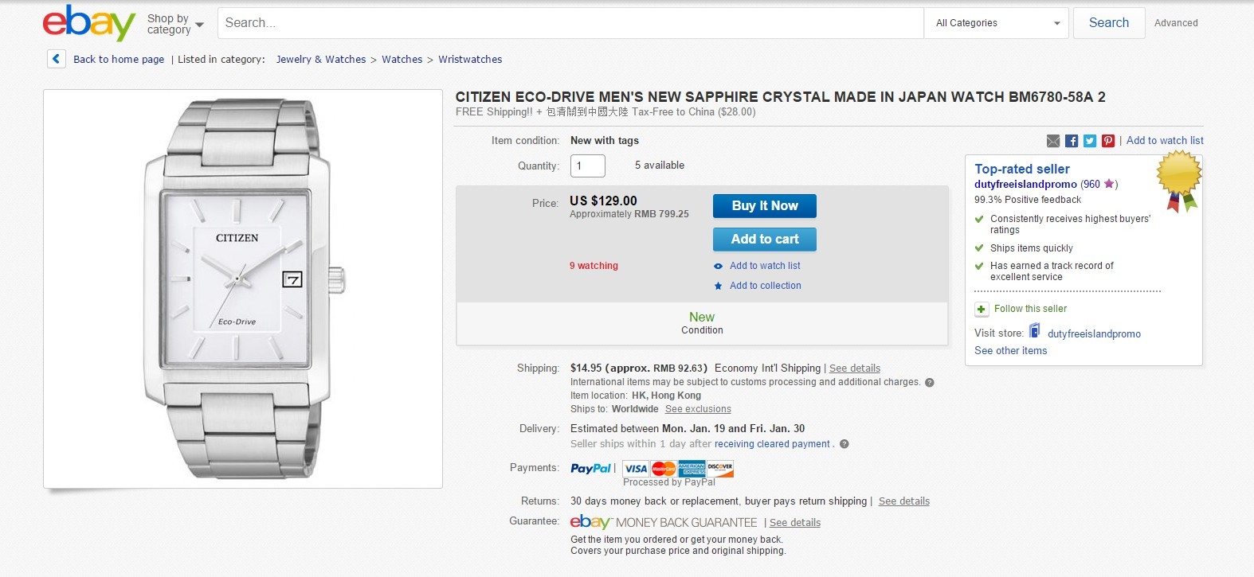Screen dimensions: 1254x577
Task: Click the PayPal logo
Action: click(591, 469)
